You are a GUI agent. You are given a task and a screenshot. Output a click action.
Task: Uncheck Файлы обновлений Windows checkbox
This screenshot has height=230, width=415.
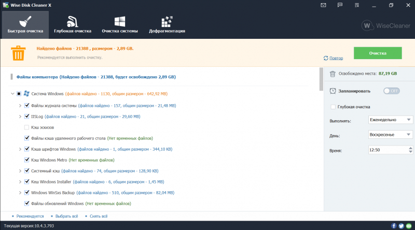[x=26, y=204]
